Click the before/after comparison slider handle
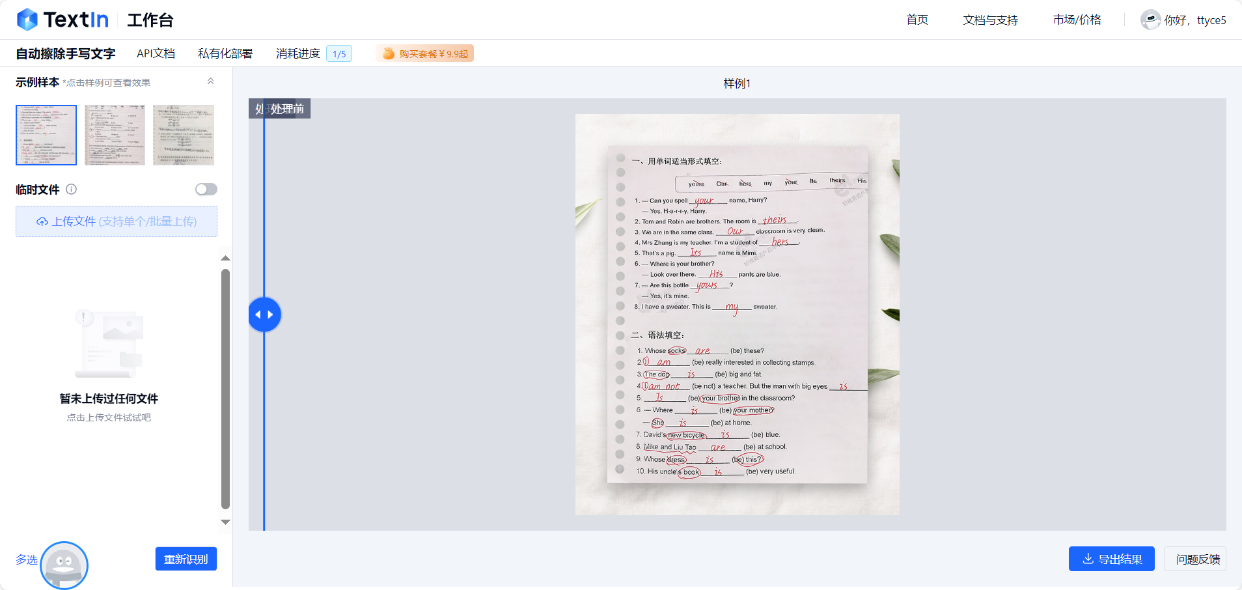The image size is (1242, 590). (x=264, y=315)
